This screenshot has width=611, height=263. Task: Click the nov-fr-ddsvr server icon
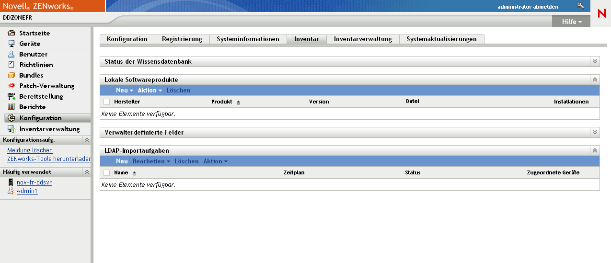11,183
